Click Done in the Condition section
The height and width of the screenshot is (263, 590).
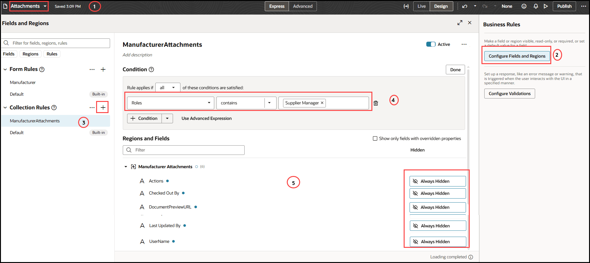(x=455, y=70)
